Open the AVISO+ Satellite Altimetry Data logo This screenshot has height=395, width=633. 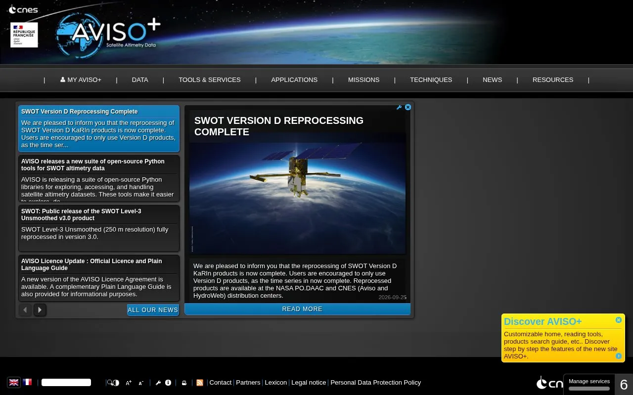coord(108,35)
